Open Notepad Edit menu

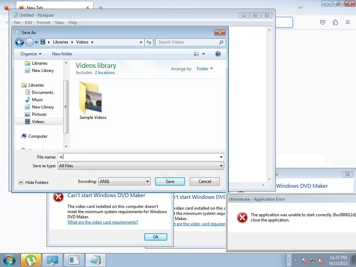[x=29, y=23]
